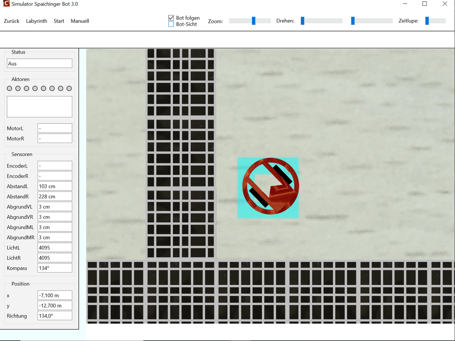Click the second rotation slider right of Drehen
The image size is (455, 341).
coord(353,21)
